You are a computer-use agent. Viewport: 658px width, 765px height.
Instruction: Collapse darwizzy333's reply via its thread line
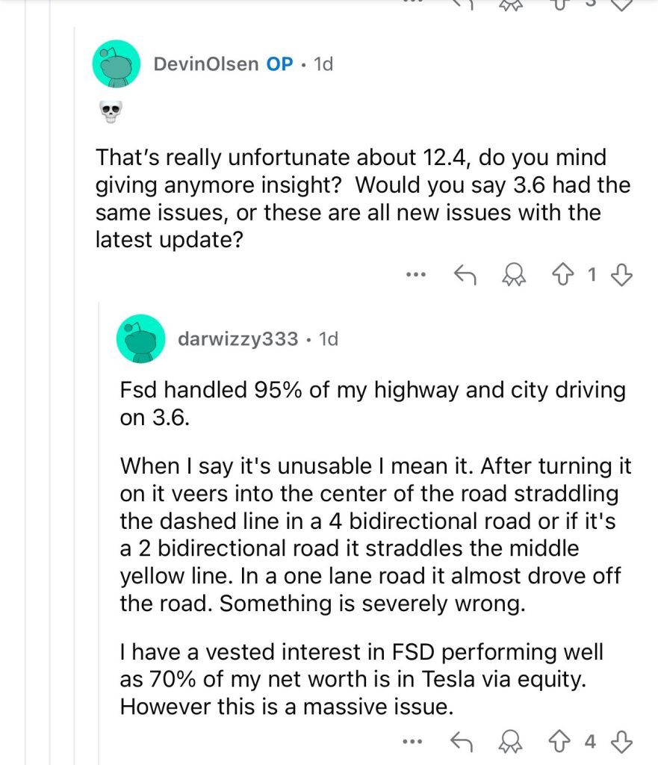(x=99, y=523)
